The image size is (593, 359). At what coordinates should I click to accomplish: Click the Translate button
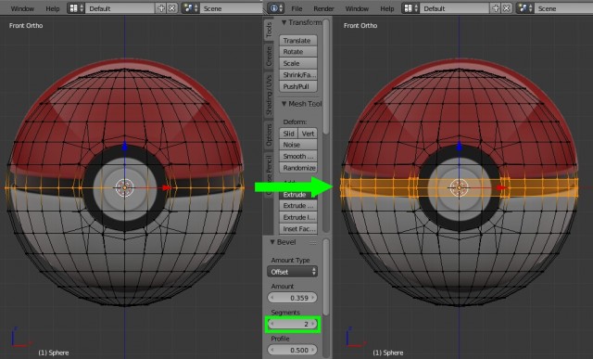[298, 41]
